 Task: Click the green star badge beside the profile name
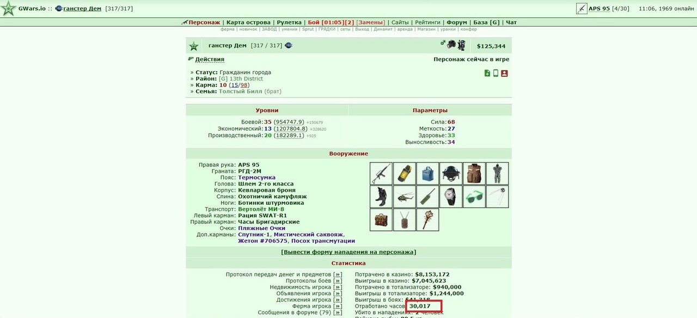pos(193,46)
